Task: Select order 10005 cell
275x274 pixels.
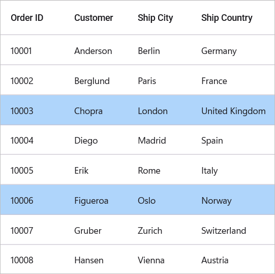Action: (22, 171)
